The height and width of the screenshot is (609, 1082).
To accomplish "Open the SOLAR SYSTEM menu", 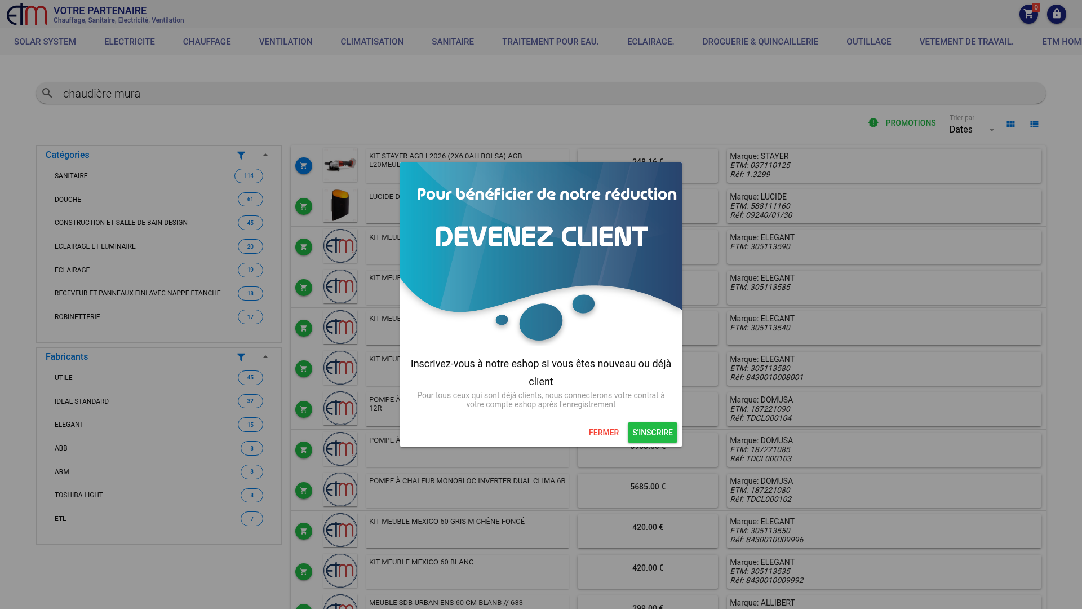I will [45, 42].
